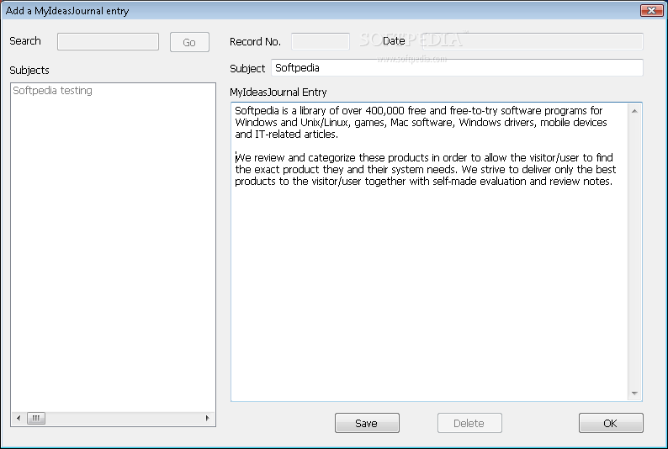Click the Go search button
The width and height of the screenshot is (668, 449).
[189, 42]
